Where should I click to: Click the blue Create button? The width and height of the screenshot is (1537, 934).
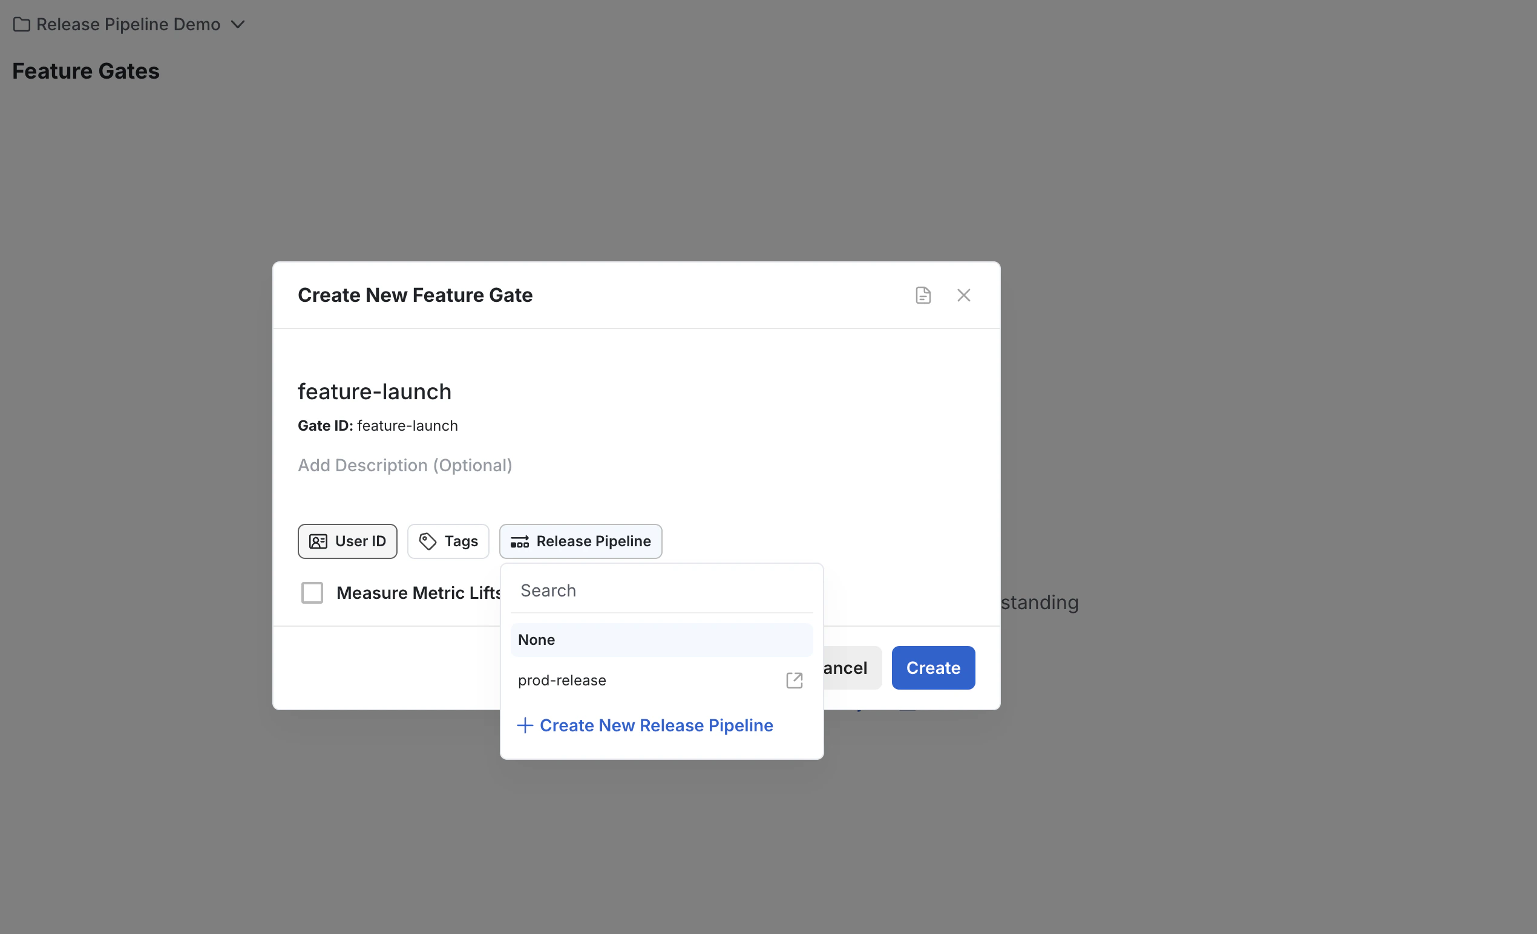(932, 668)
